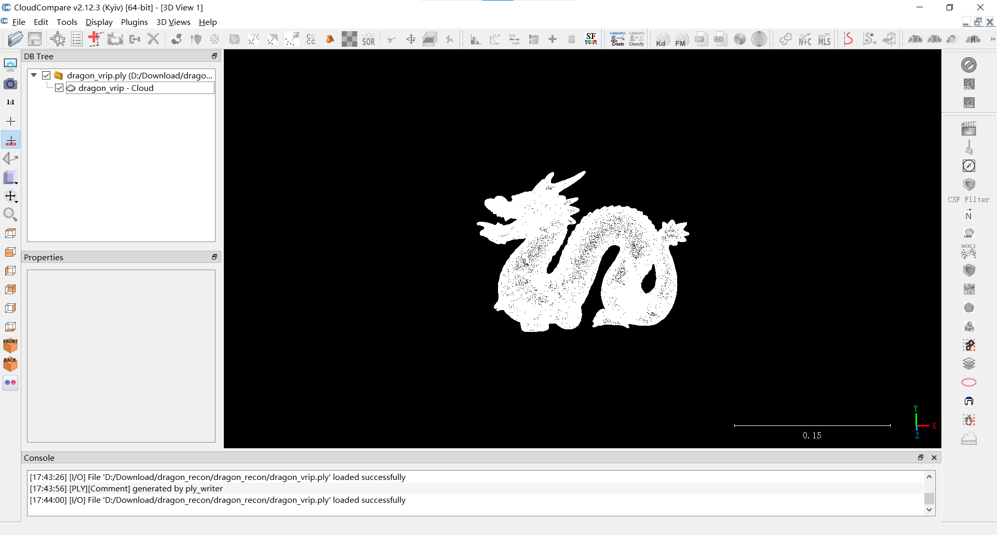This screenshot has height=535, width=997.
Task: Click the HSV color conversion icon
Action: 934,39
